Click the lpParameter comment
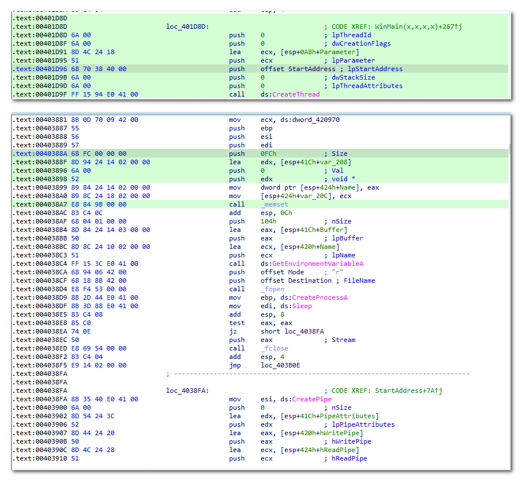Screen dimensions: 523x482 click(353, 61)
